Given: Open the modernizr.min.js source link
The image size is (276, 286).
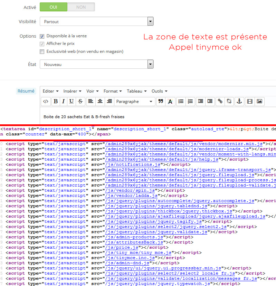Looking at the screenshot, I should point(184,144).
